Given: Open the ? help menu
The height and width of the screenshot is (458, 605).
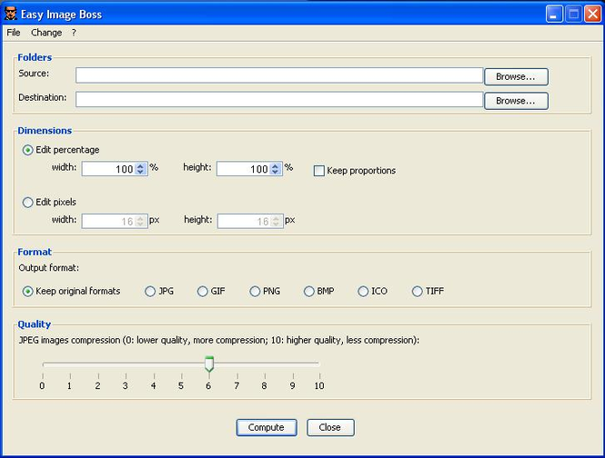Looking at the screenshot, I should click(74, 33).
